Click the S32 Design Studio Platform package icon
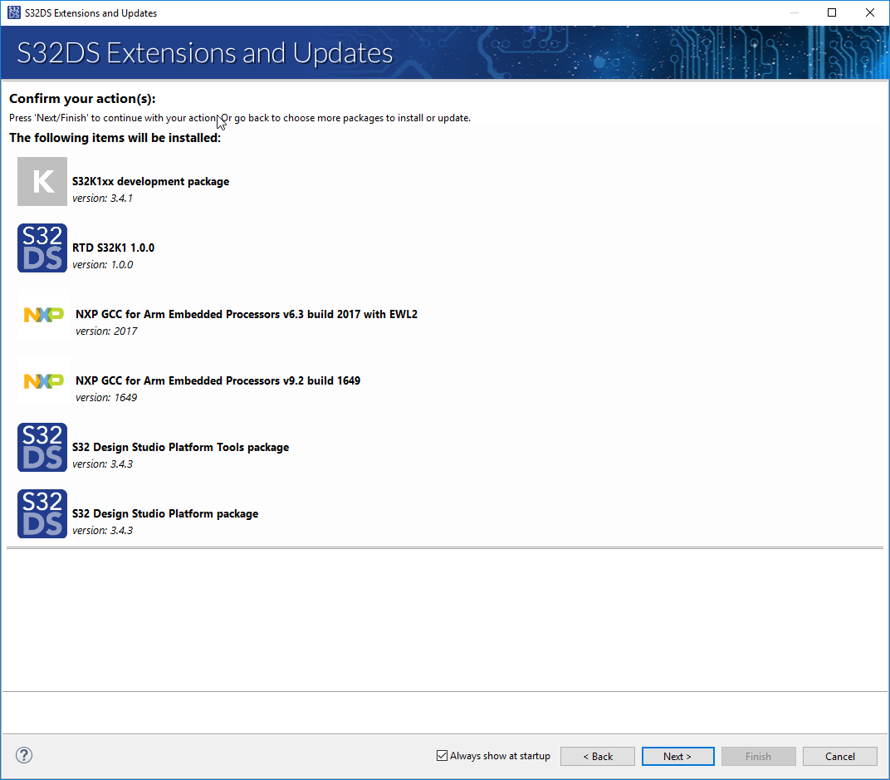Viewport: 890px width, 780px height. pyautogui.click(x=42, y=513)
